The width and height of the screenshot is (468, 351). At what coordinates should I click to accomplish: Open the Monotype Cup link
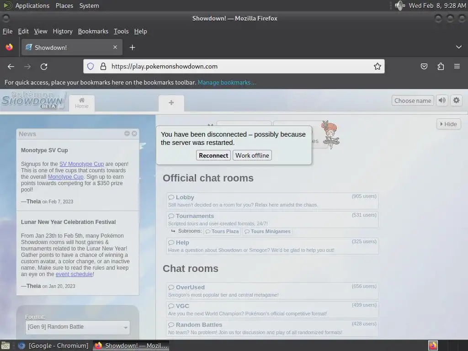coord(65,177)
